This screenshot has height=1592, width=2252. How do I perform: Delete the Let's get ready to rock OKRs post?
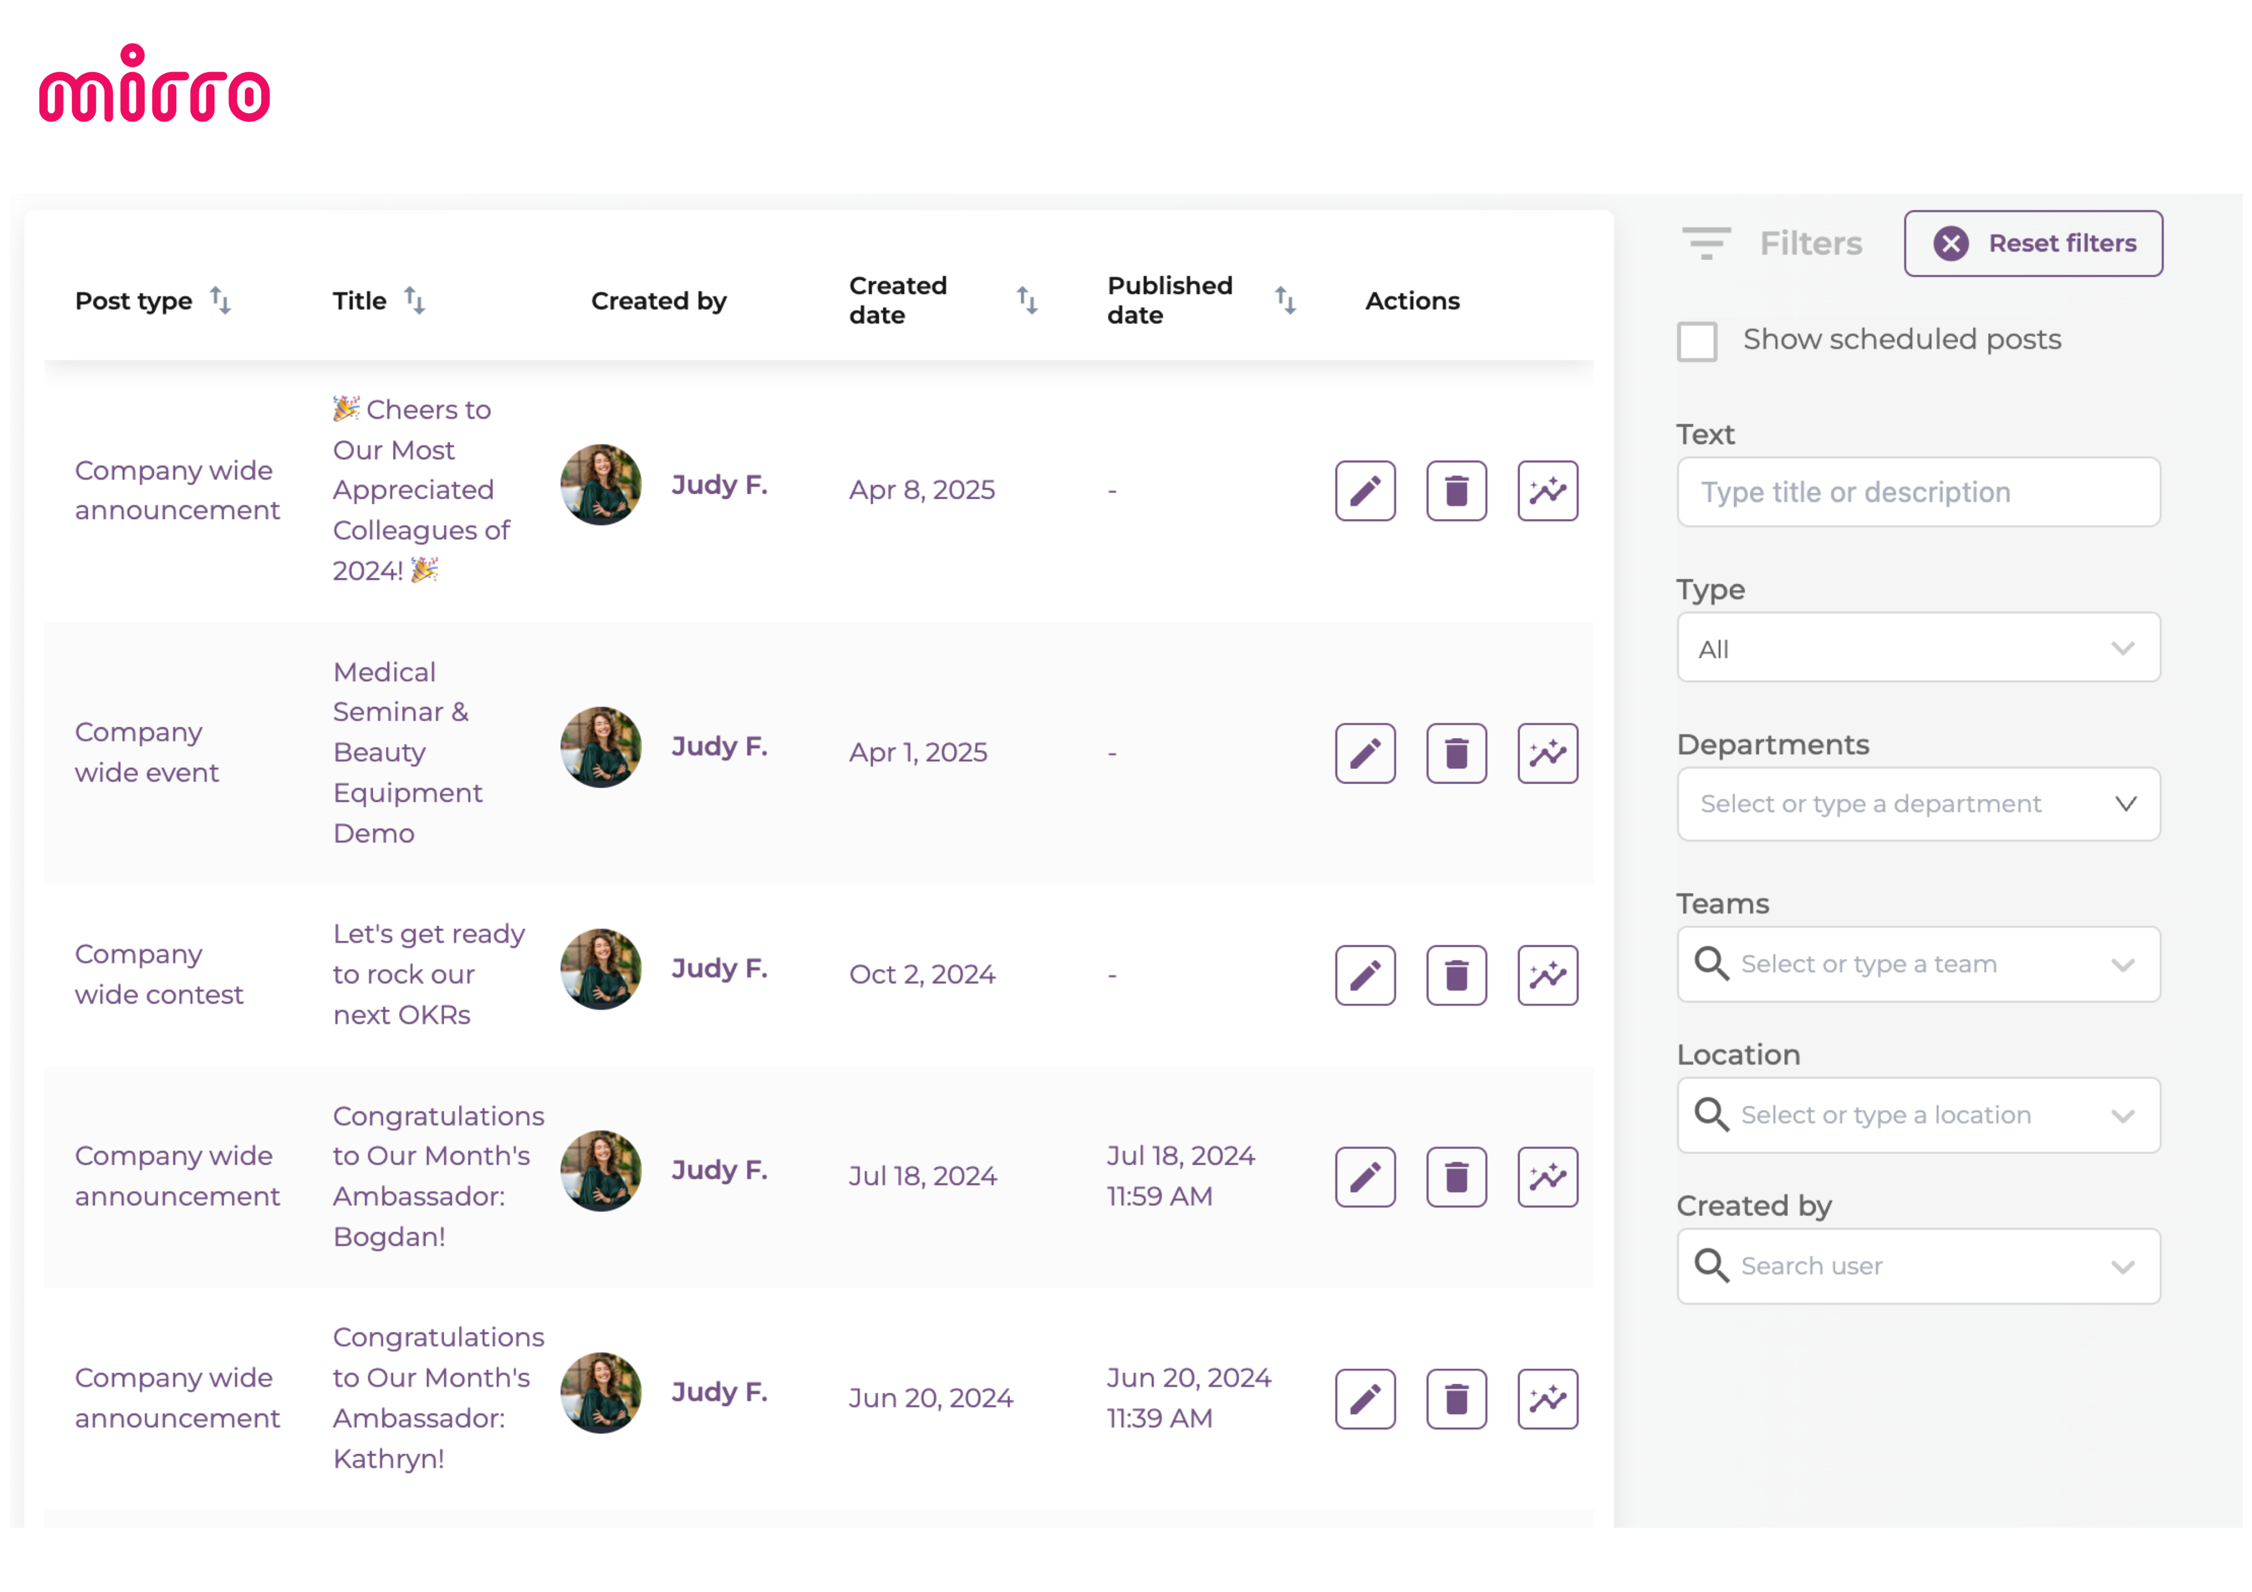coord(1455,975)
